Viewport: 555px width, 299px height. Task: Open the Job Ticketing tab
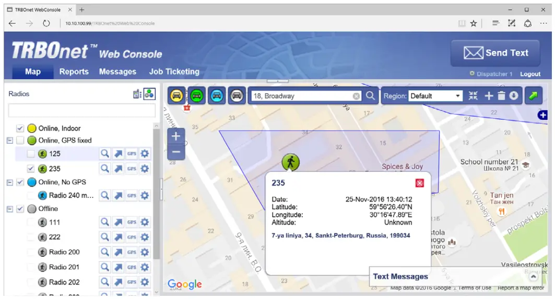[x=174, y=72]
